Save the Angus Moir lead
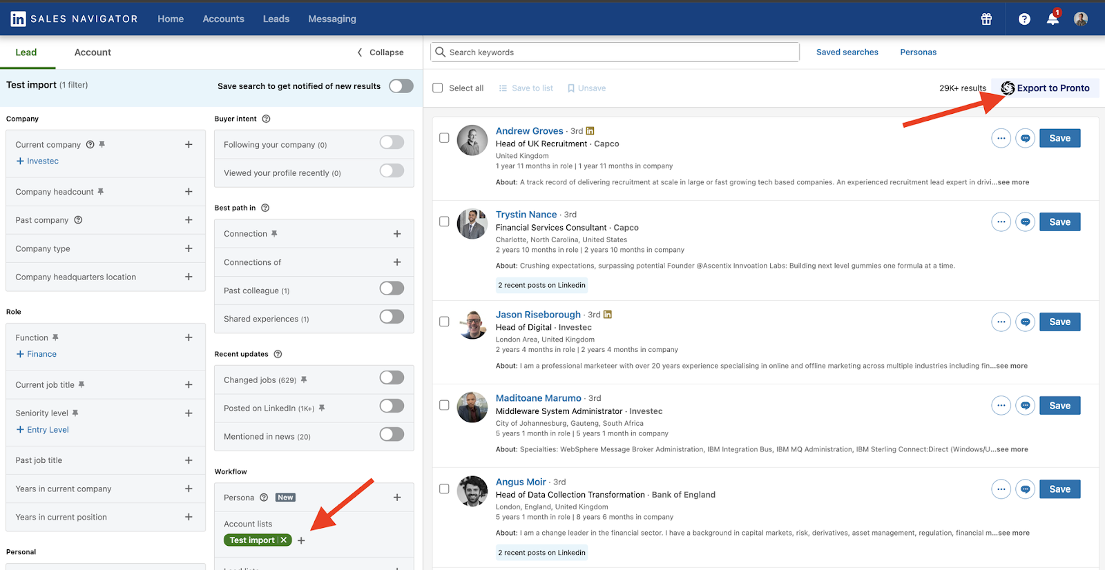Viewport: 1105px width, 570px height. click(1059, 489)
